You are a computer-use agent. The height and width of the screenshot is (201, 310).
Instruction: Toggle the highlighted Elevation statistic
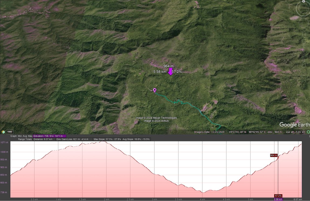click(49, 136)
